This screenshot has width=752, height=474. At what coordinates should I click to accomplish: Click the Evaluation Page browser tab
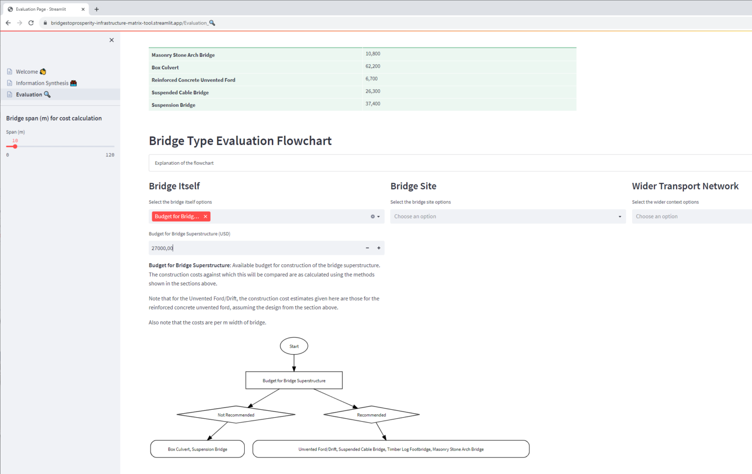pos(41,9)
